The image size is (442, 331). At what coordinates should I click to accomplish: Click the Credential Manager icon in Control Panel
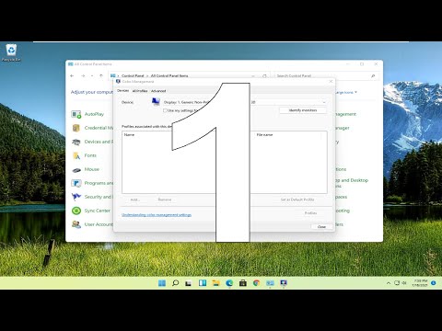(x=76, y=128)
